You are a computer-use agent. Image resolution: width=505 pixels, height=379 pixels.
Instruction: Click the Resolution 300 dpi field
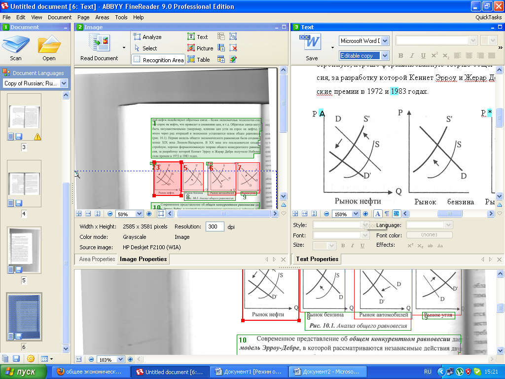coord(215,227)
